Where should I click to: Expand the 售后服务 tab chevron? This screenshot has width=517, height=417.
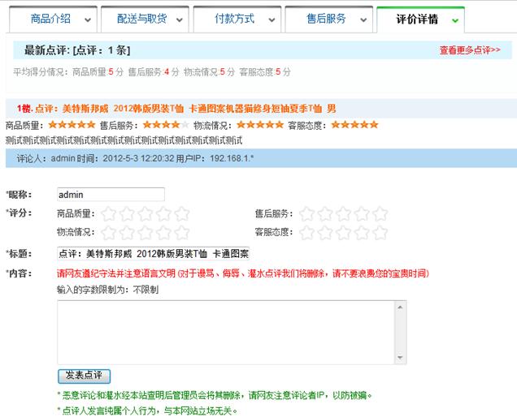pos(363,20)
